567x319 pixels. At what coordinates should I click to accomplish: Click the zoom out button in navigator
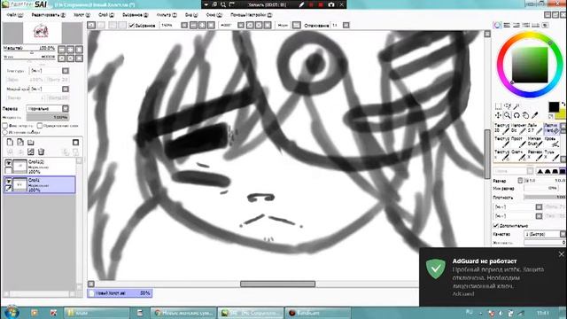tap(62, 50)
